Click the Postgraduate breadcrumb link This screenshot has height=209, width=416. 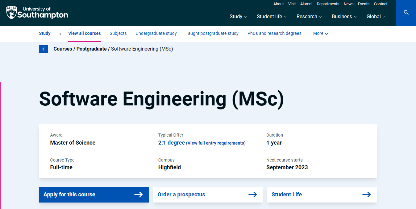[x=91, y=49]
